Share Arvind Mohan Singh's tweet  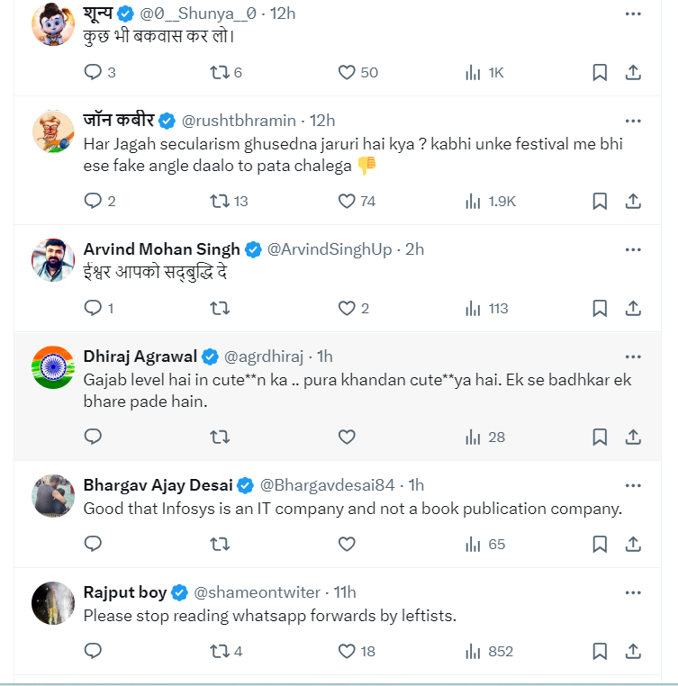(x=633, y=309)
